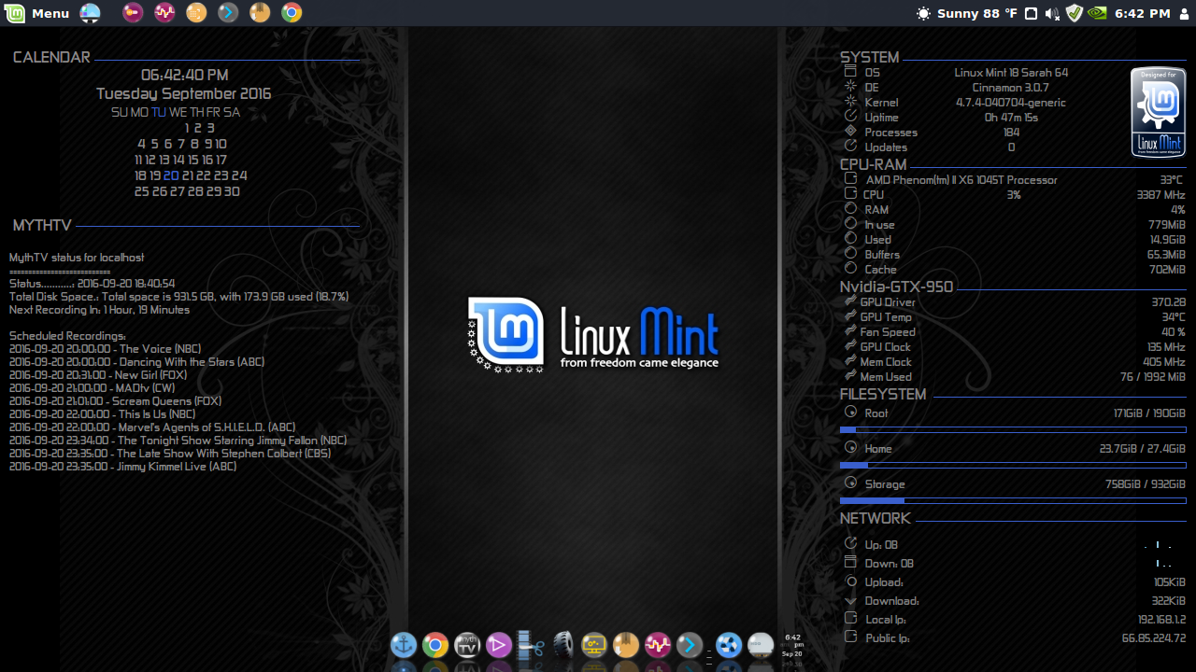Viewport: 1196px width, 672px height.
Task: Click the 'New Girl (FOX)' recording line
Action: [x=98, y=375]
